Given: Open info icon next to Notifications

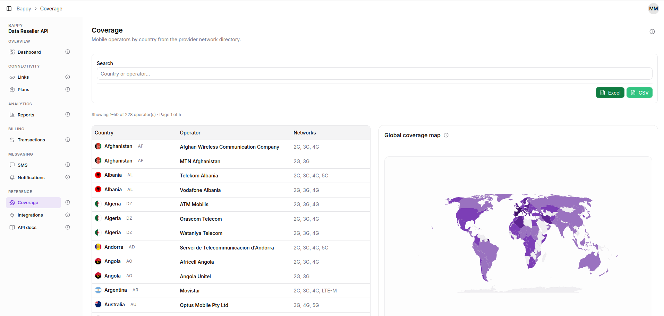Looking at the screenshot, I should [x=68, y=177].
